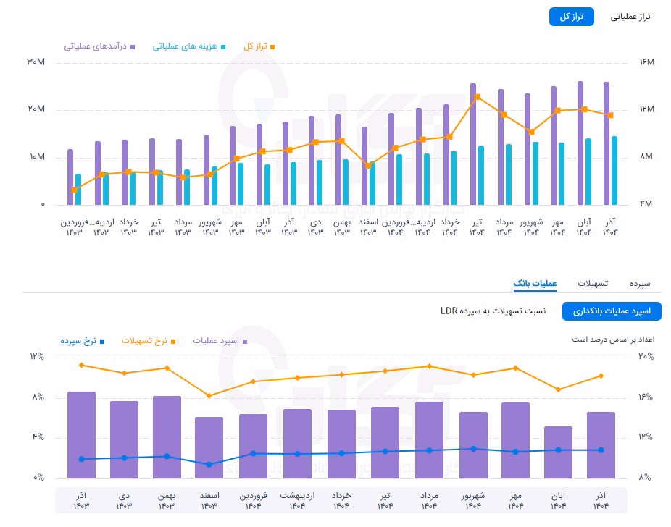The width and height of the screenshot is (671, 527).
Task: Choose نسبت تسهیلات به سپرده LDR option
Action: [493, 311]
